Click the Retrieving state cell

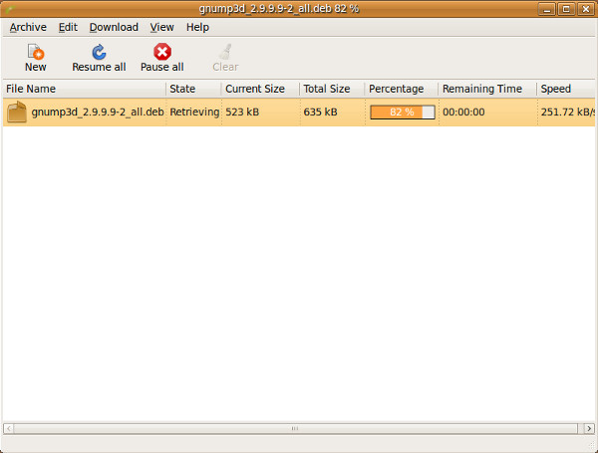pos(194,113)
